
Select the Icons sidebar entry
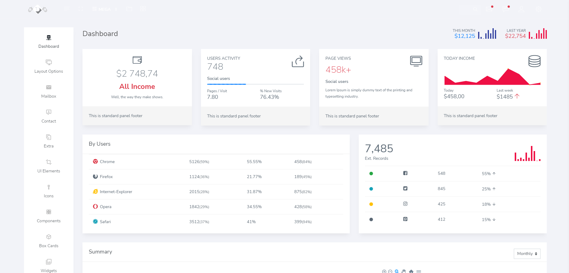[x=49, y=191]
